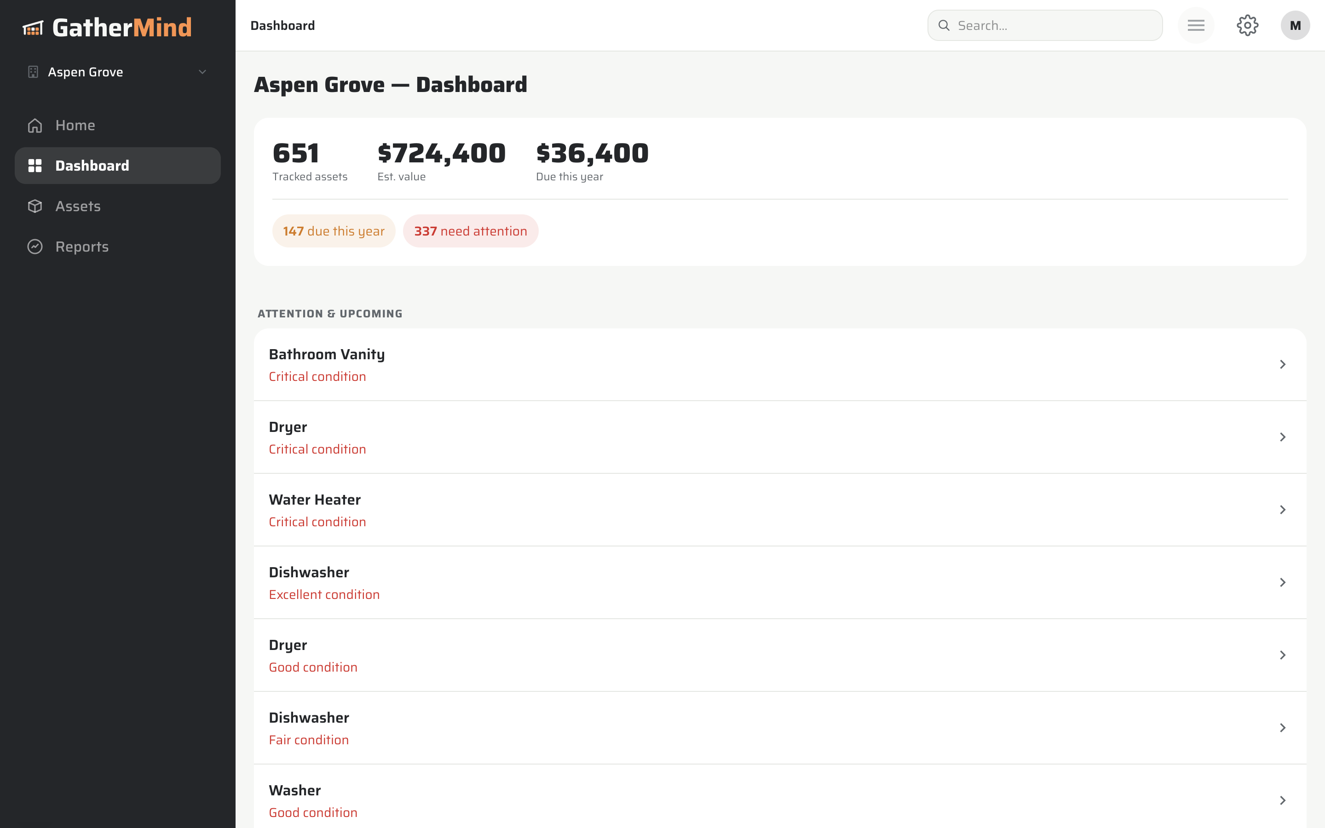
Task: Expand chevron on Water Heater row
Action: tap(1282, 510)
